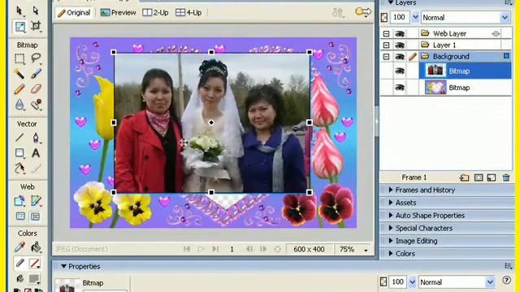This screenshot has width=520, height=292.
Task: Collapse the Web Layer
Action: point(386,34)
